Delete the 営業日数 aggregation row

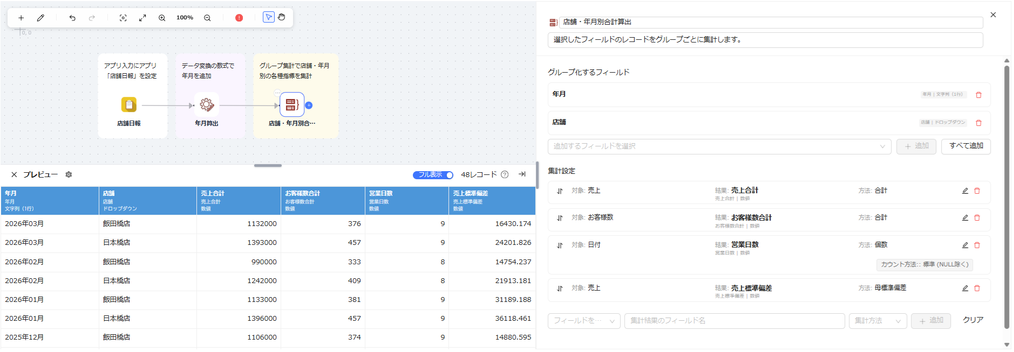977,245
